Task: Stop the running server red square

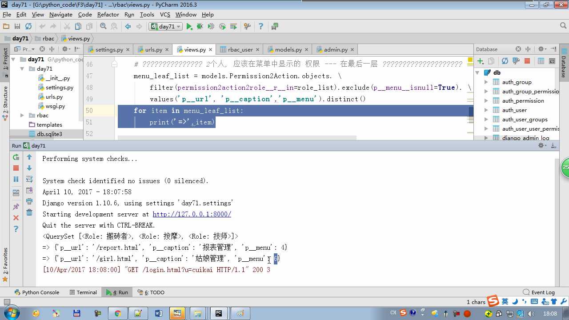Action: tap(16, 168)
